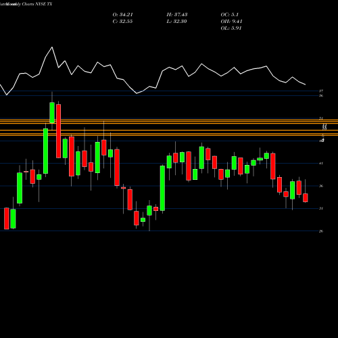The image size is (338, 338).
Task: Click the price axis label 51
Action: click(x=321, y=118)
